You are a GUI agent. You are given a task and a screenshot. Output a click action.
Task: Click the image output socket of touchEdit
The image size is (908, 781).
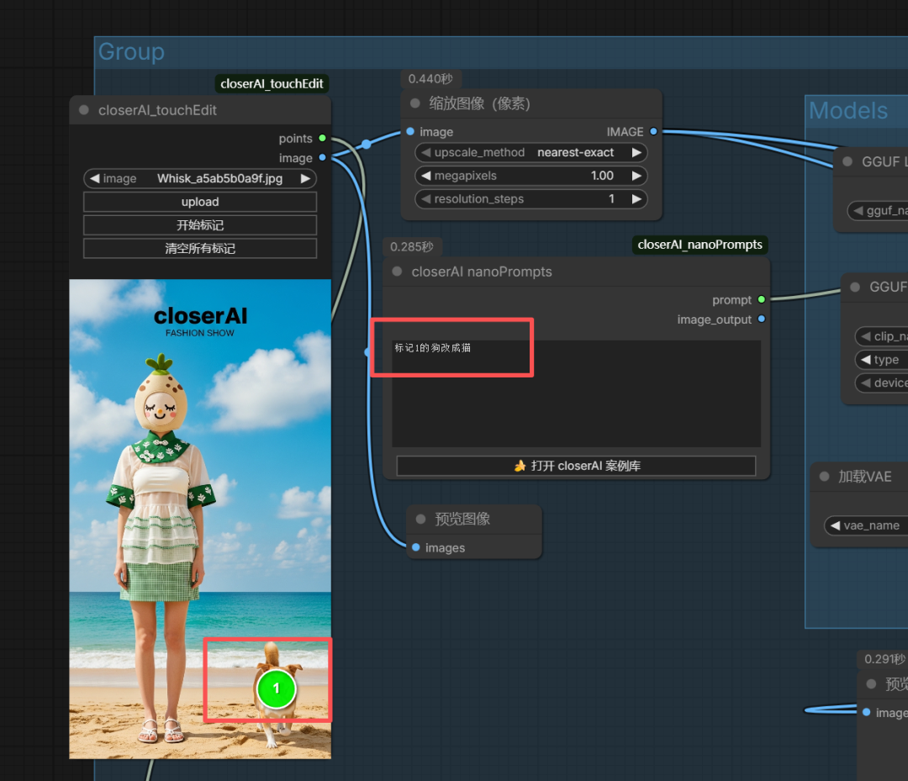pyautogui.click(x=323, y=157)
